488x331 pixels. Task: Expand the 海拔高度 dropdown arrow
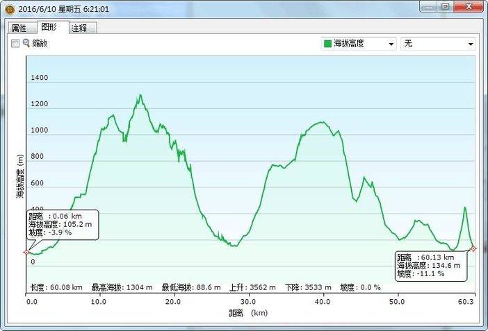click(391, 44)
